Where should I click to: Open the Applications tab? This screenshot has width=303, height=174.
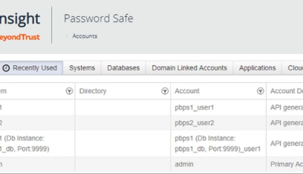point(257,68)
